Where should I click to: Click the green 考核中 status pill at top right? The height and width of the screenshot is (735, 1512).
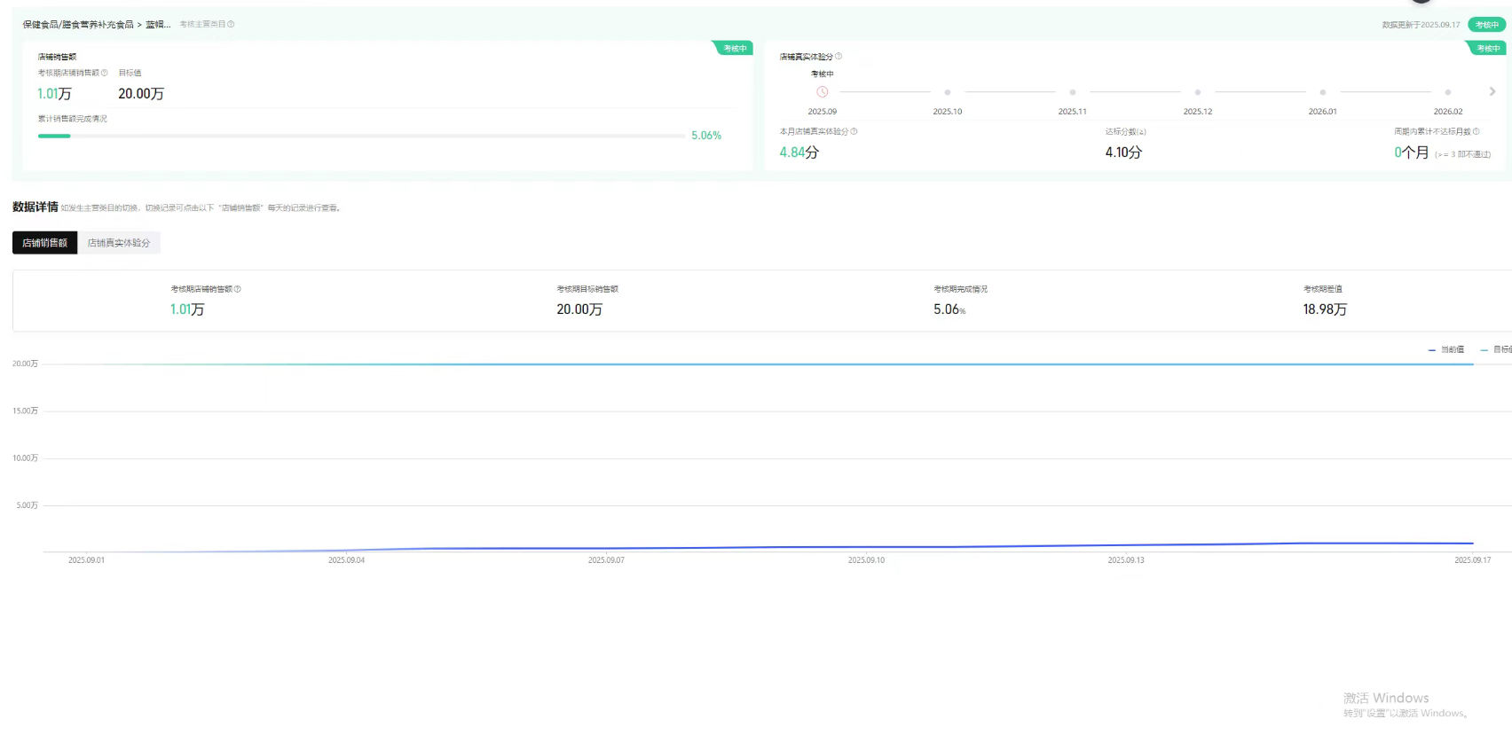[x=1486, y=25]
